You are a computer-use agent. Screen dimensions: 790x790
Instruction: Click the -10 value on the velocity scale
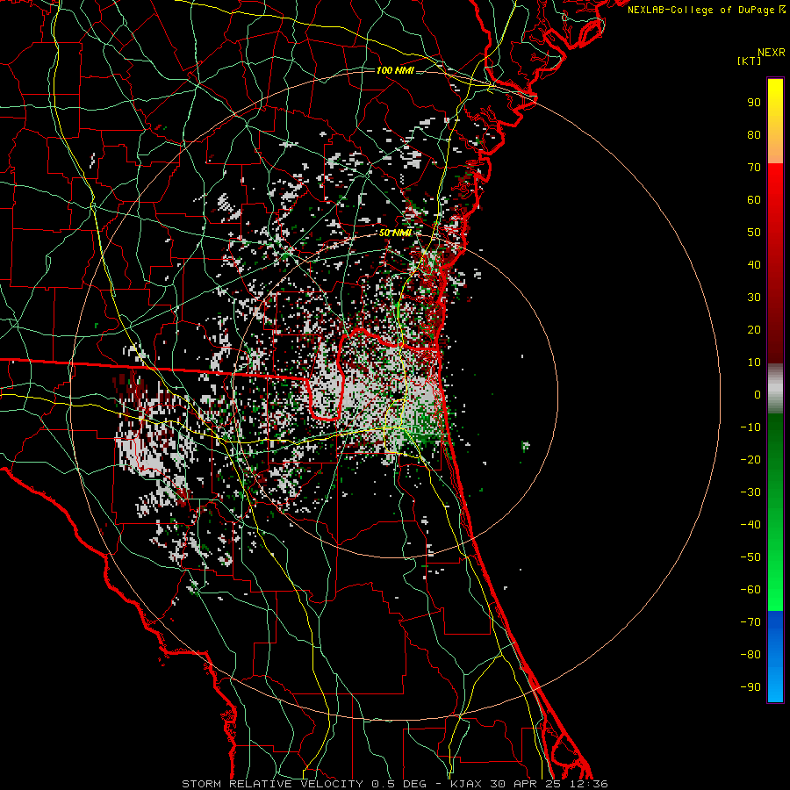[x=750, y=427]
